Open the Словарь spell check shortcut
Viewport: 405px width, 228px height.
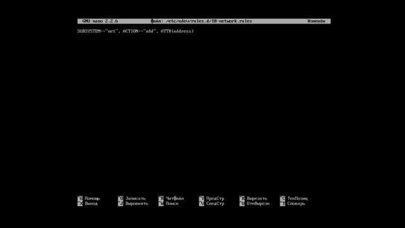[292, 204]
